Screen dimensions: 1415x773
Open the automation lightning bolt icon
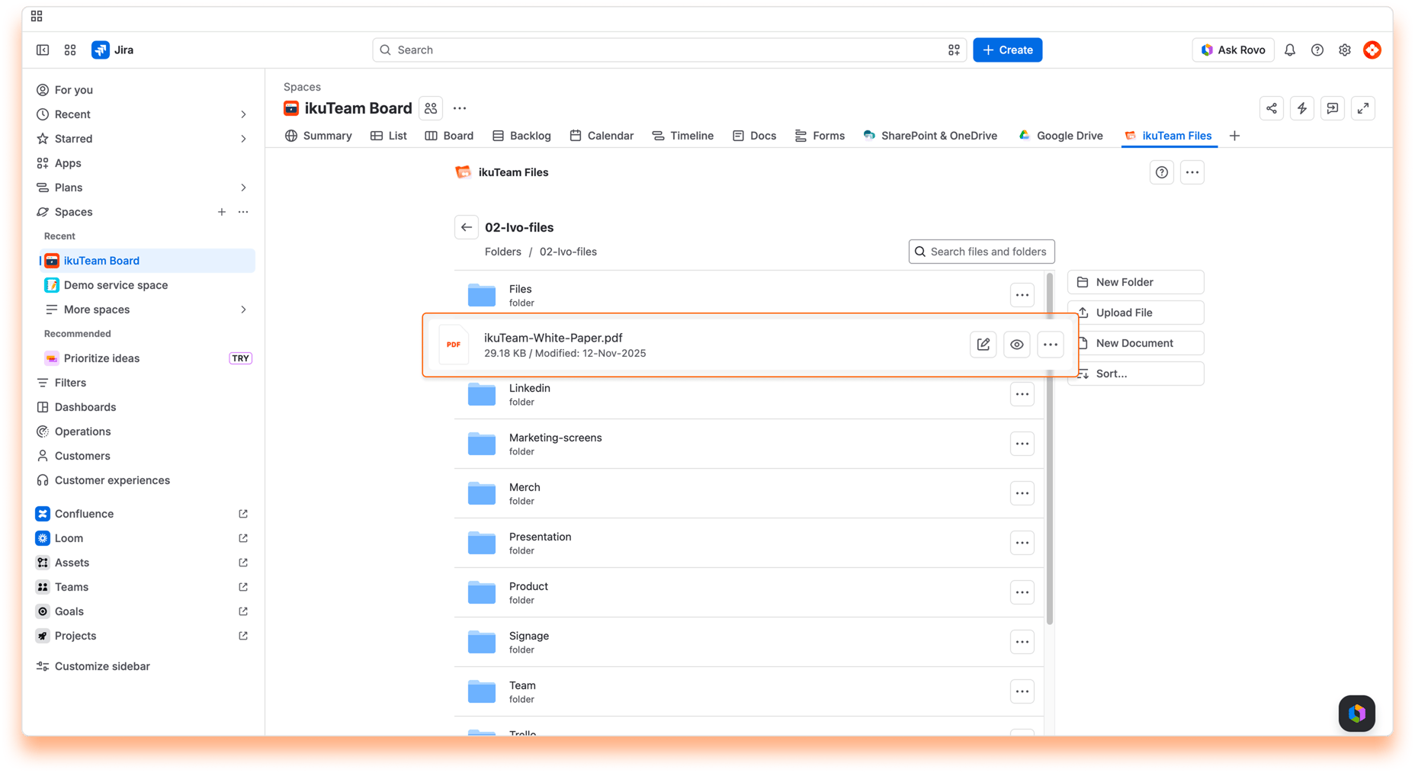coord(1302,108)
